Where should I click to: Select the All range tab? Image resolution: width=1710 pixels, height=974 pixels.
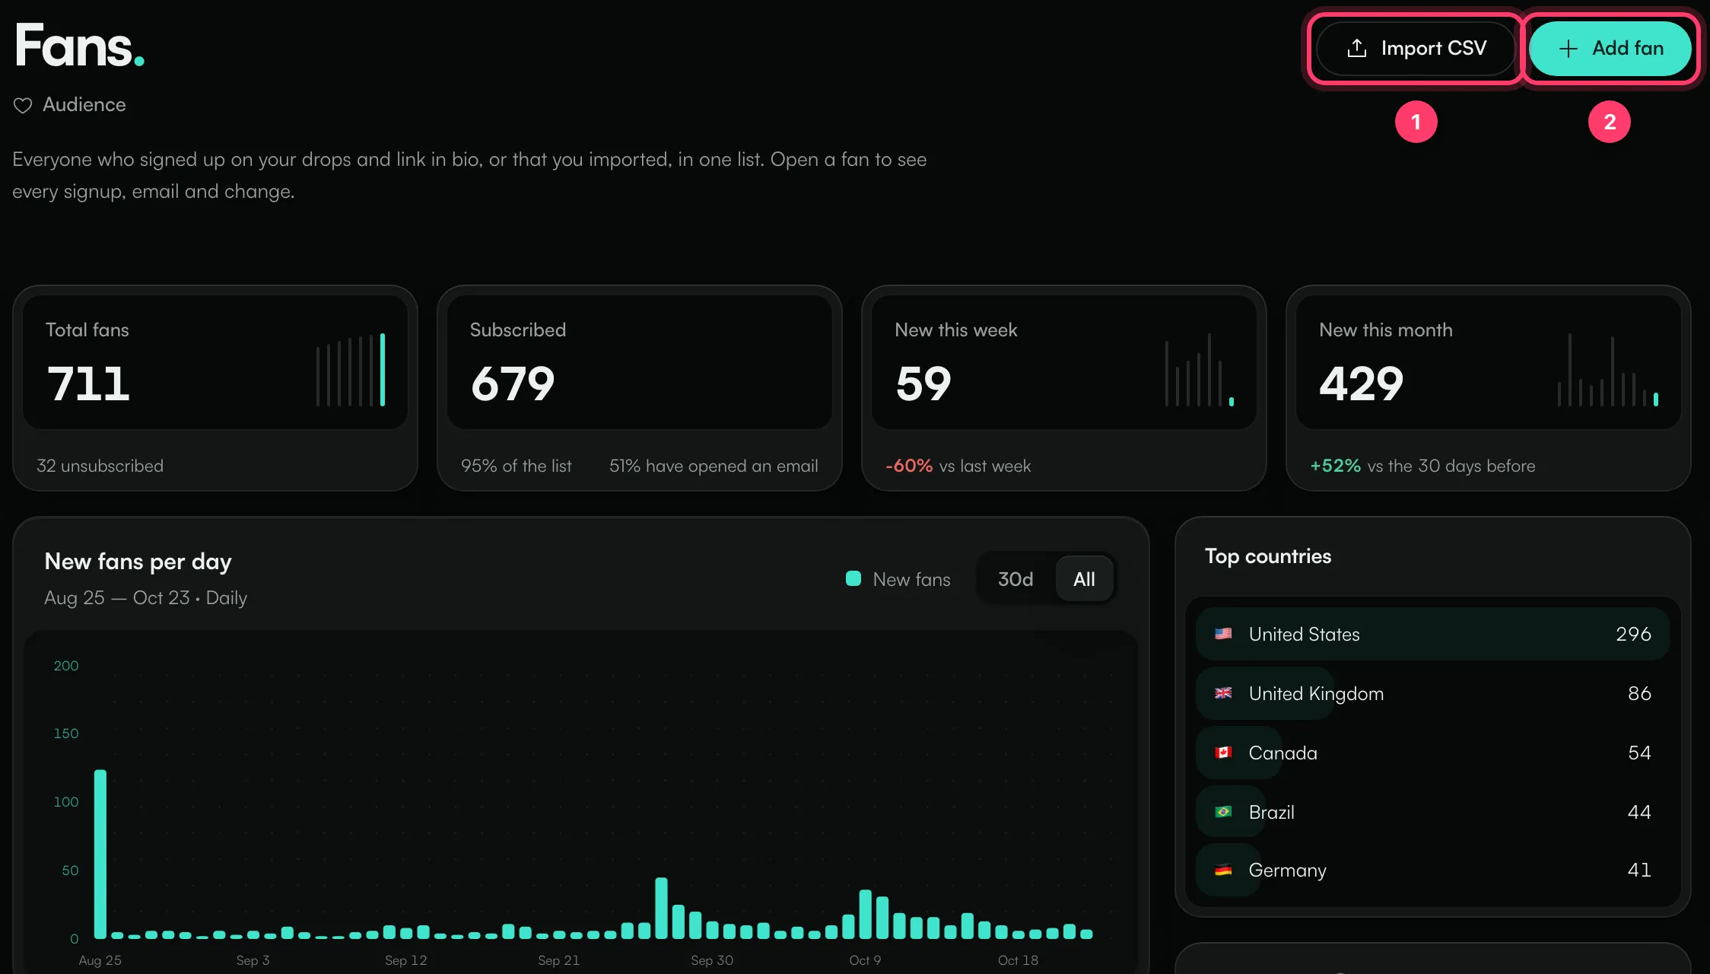(1084, 579)
